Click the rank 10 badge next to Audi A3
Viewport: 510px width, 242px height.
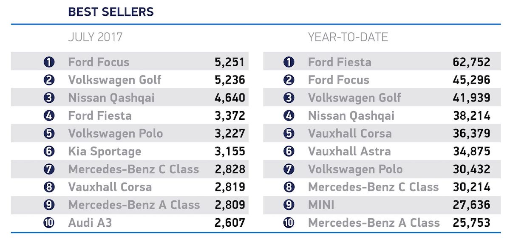(49, 222)
